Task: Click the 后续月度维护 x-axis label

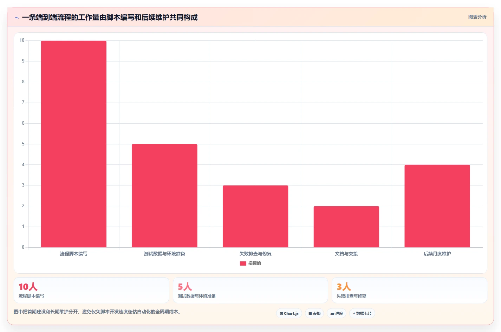Action: pos(437,254)
